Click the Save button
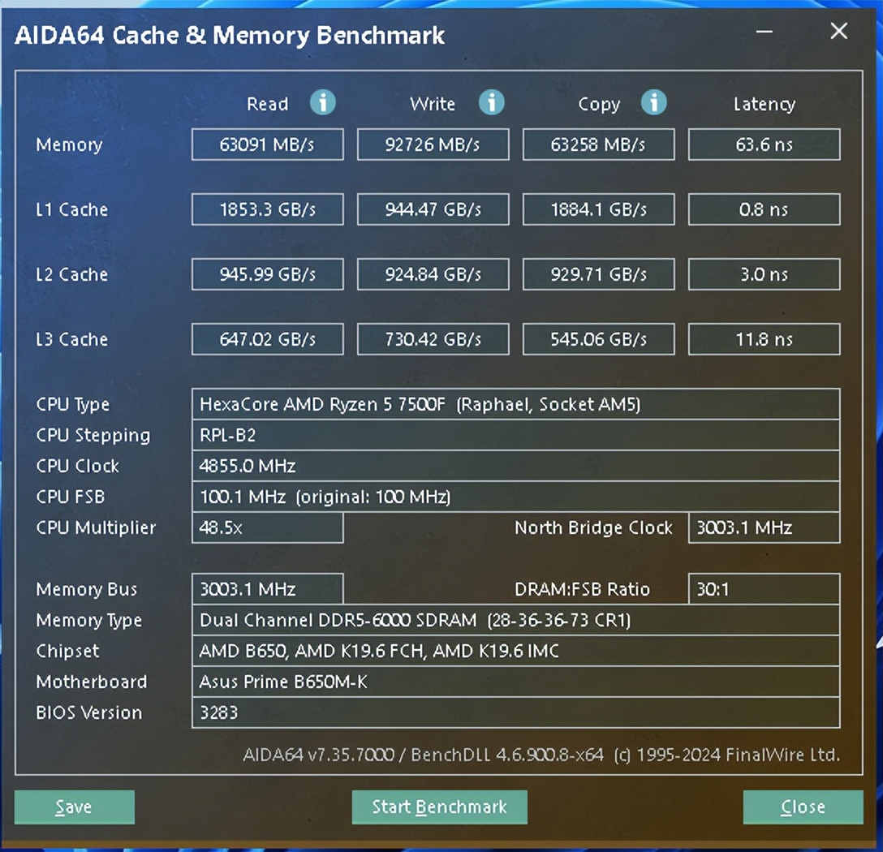 point(75,807)
